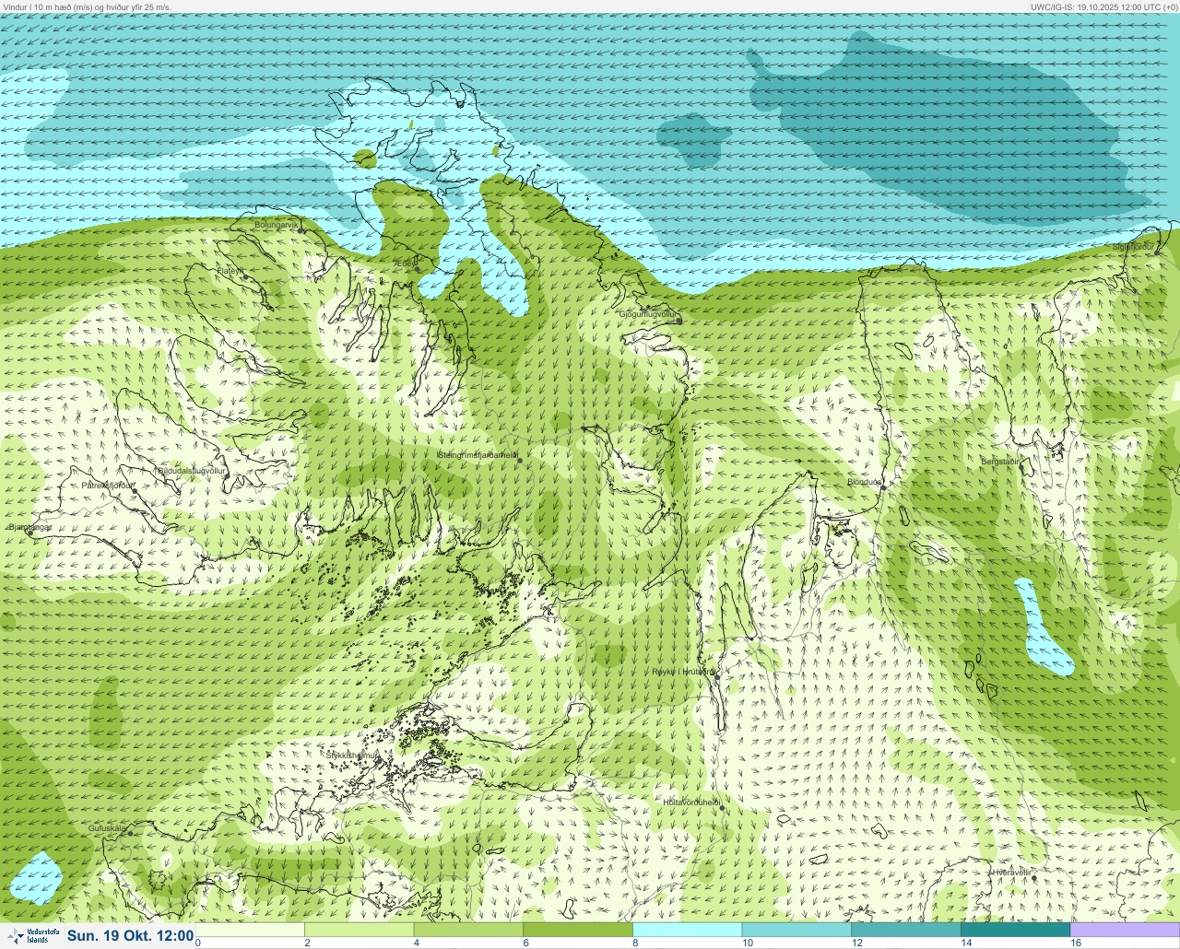The width and height of the screenshot is (1180, 949).
Task: Click the Gufuskálar station label
Action: [107, 828]
